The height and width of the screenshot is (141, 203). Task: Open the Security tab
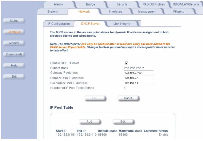tap(122, 4)
